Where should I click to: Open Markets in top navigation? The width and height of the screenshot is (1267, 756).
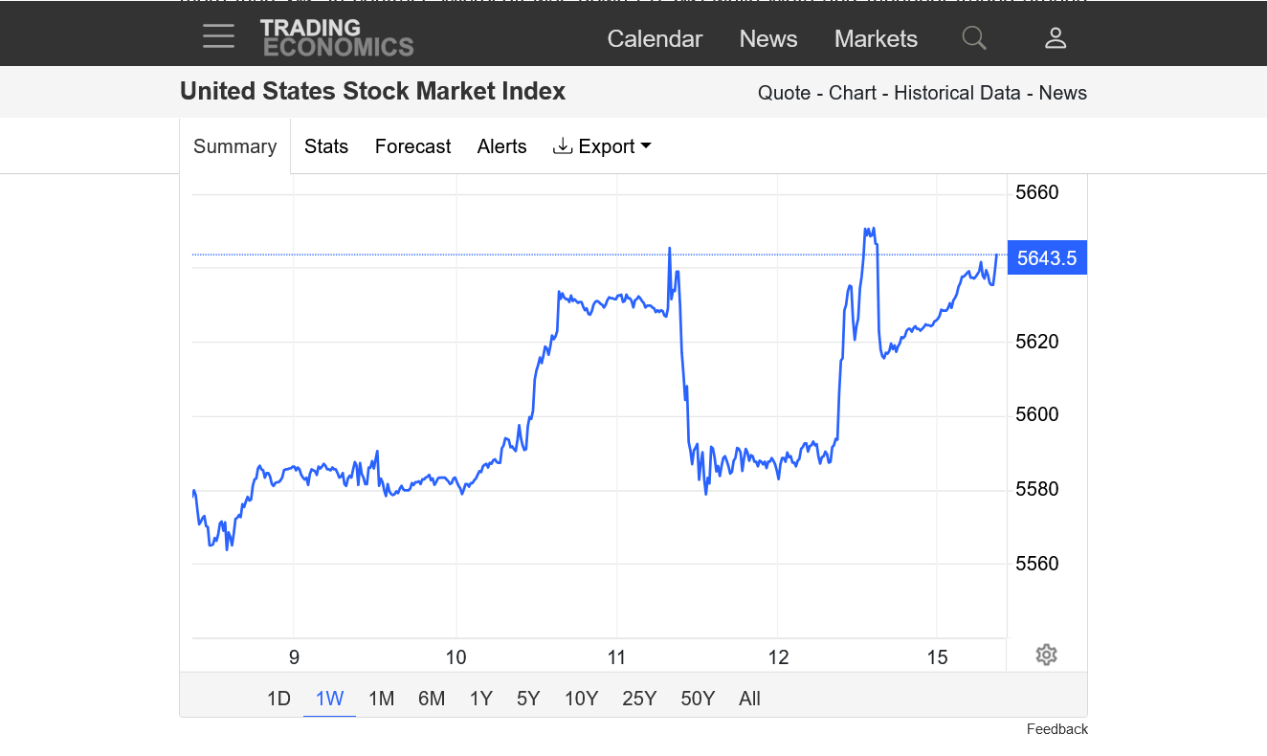[x=876, y=38]
